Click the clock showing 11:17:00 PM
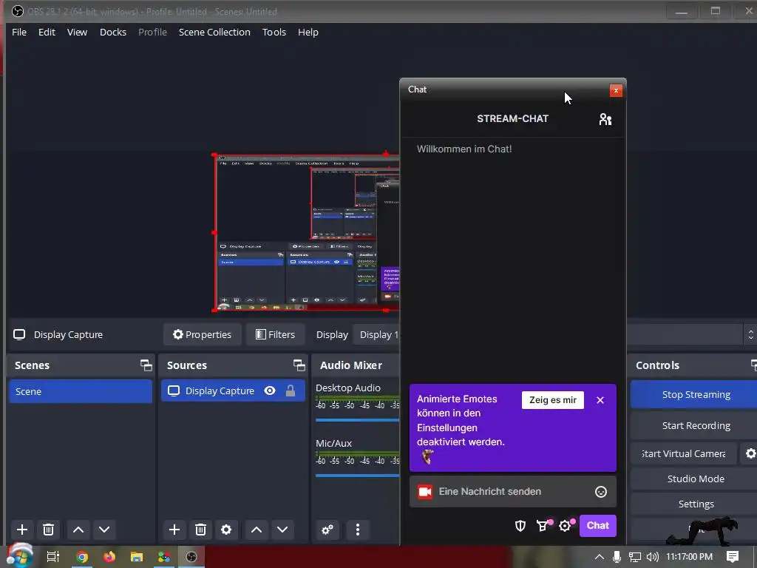757x568 pixels. point(690,556)
